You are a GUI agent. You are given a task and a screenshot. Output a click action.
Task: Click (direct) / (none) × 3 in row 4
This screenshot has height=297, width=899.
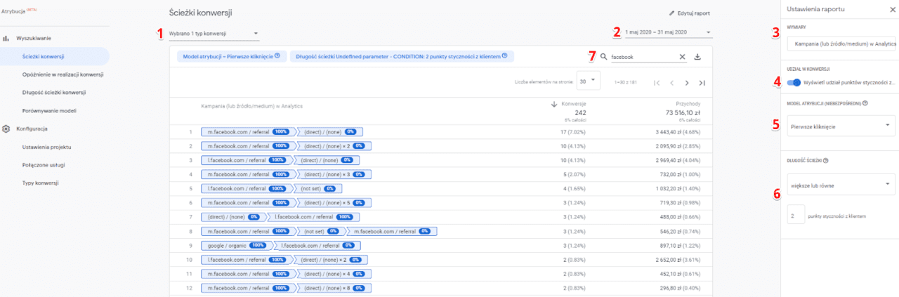point(333,174)
